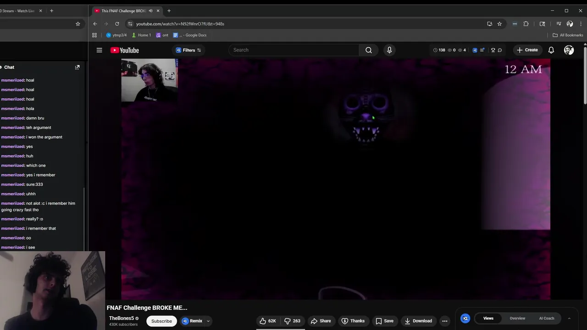Go to the YouTube home logo
Viewport: 587px width, 330px height.
tap(124, 50)
